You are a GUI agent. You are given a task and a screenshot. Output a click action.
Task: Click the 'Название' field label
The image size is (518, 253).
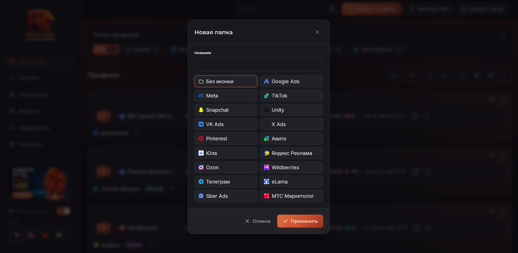coord(203,53)
